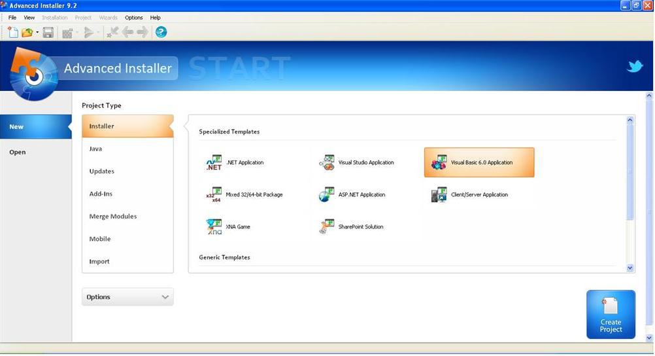Open the Wizards menu

pyautogui.click(x=108, y=18)
